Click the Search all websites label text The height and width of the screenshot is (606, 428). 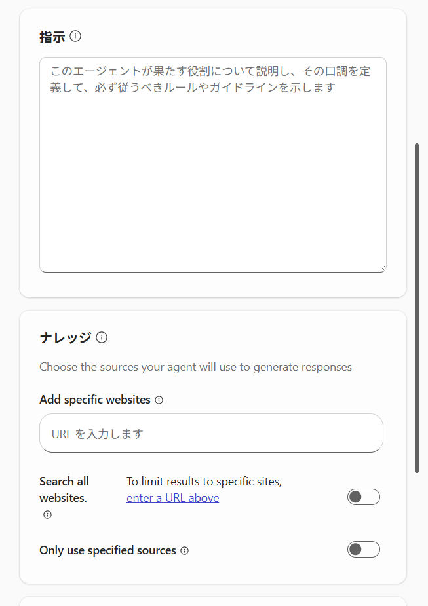tap(64, 489)
